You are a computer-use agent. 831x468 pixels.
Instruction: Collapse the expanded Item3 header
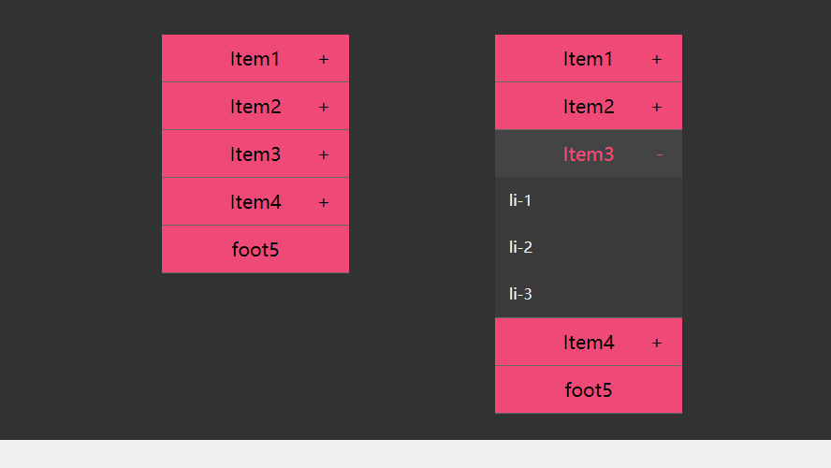[589, 154]
